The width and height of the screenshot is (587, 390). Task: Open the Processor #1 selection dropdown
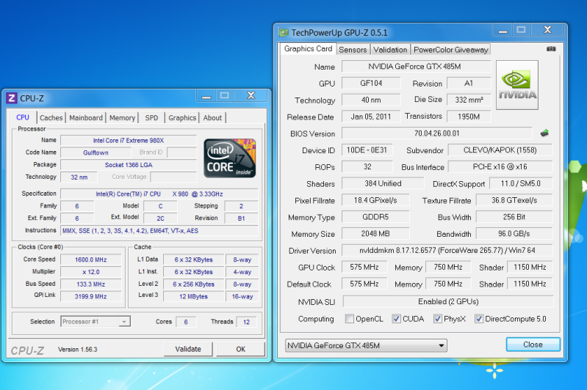point(96,322)
